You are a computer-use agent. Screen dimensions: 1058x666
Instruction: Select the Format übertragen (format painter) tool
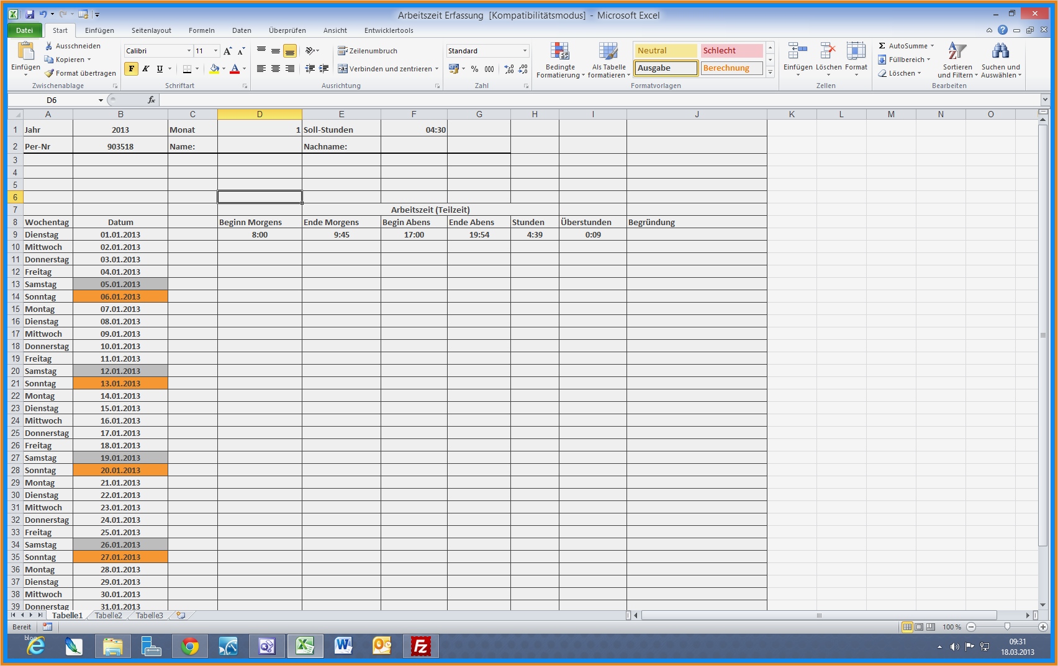pos(81,73)
